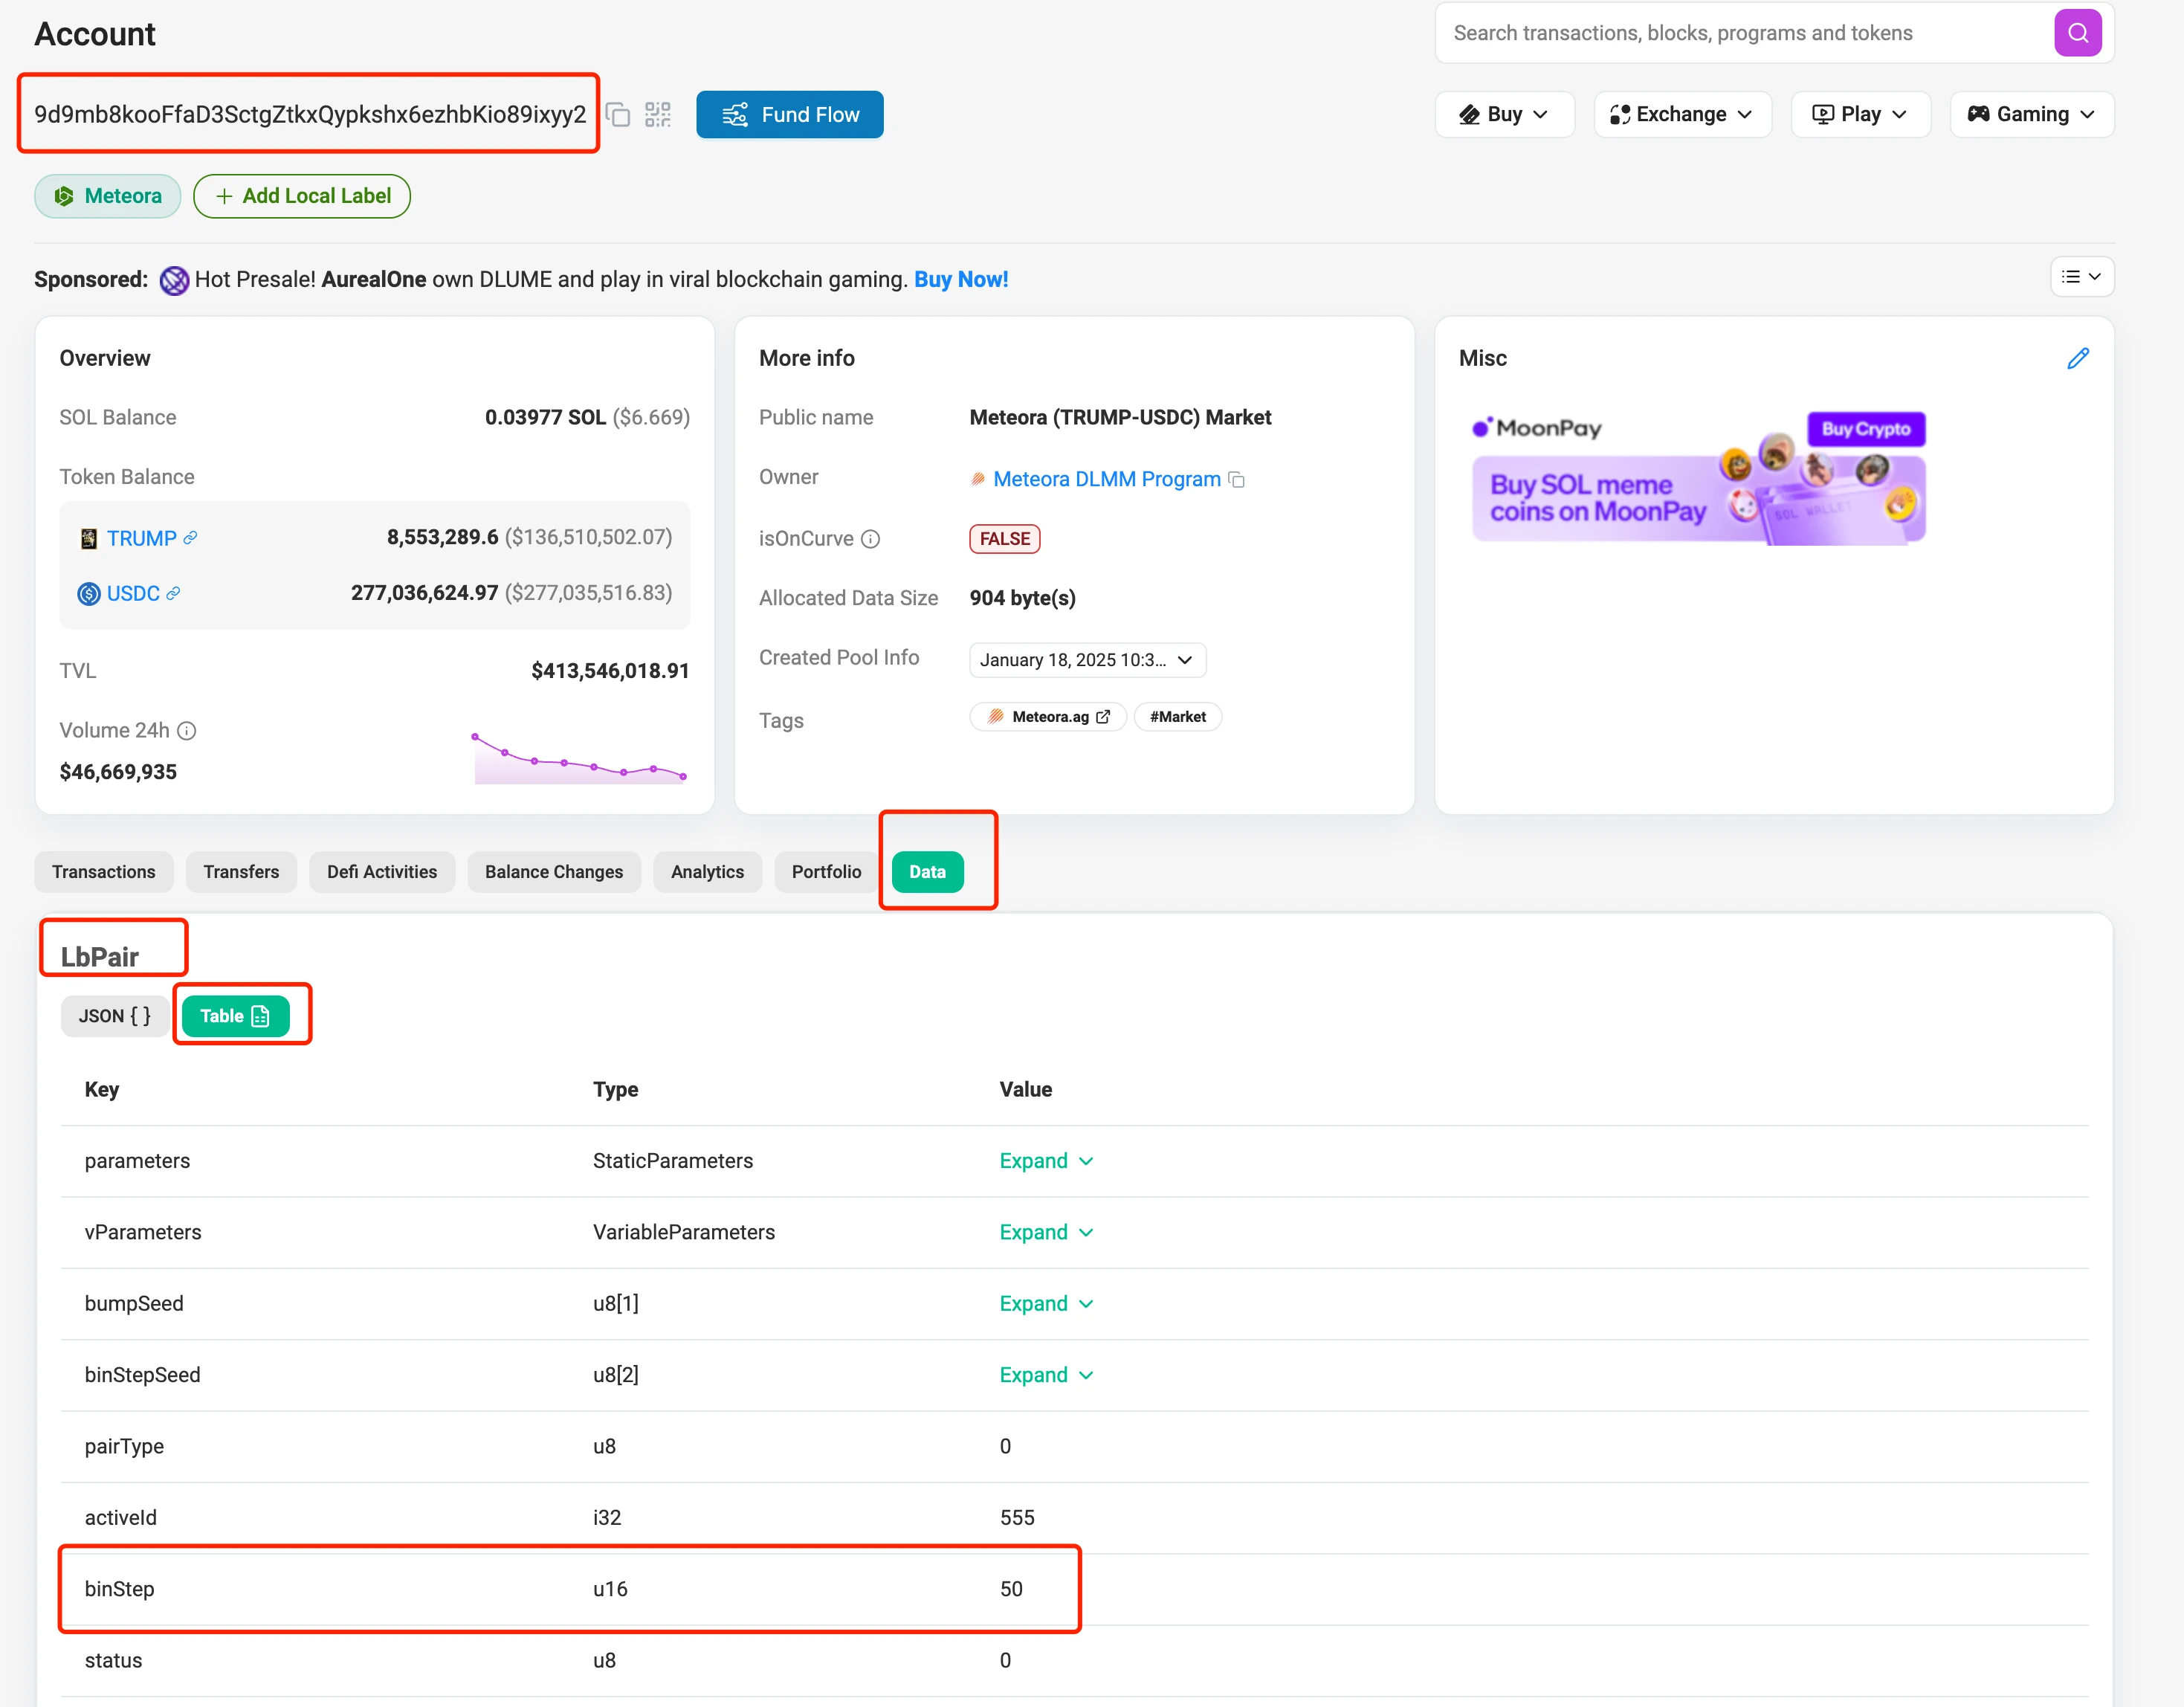Image resolution: width=2184 pixels, height=1707 pixels.
Task: Expand the vParameters VariableParameters row
Action: coord(1044,1232)
